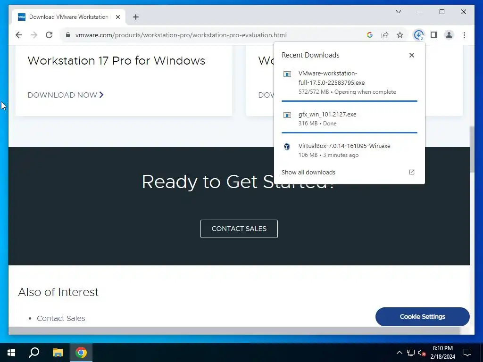Click the CONTACT SALES button
This screenshot has height=362, width=483.
239,229
